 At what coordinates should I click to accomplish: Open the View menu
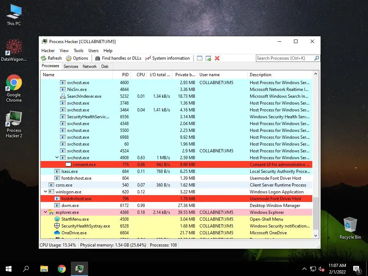click(x=64, y=51)
